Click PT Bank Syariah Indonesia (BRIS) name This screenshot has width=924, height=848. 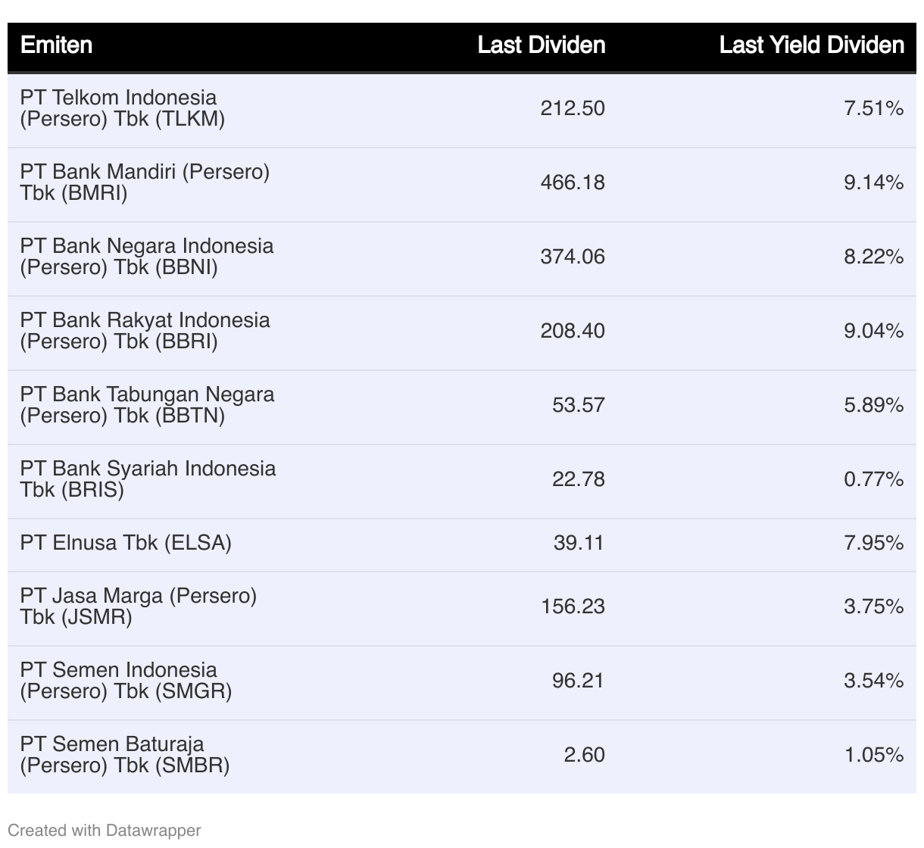(148, 479)
